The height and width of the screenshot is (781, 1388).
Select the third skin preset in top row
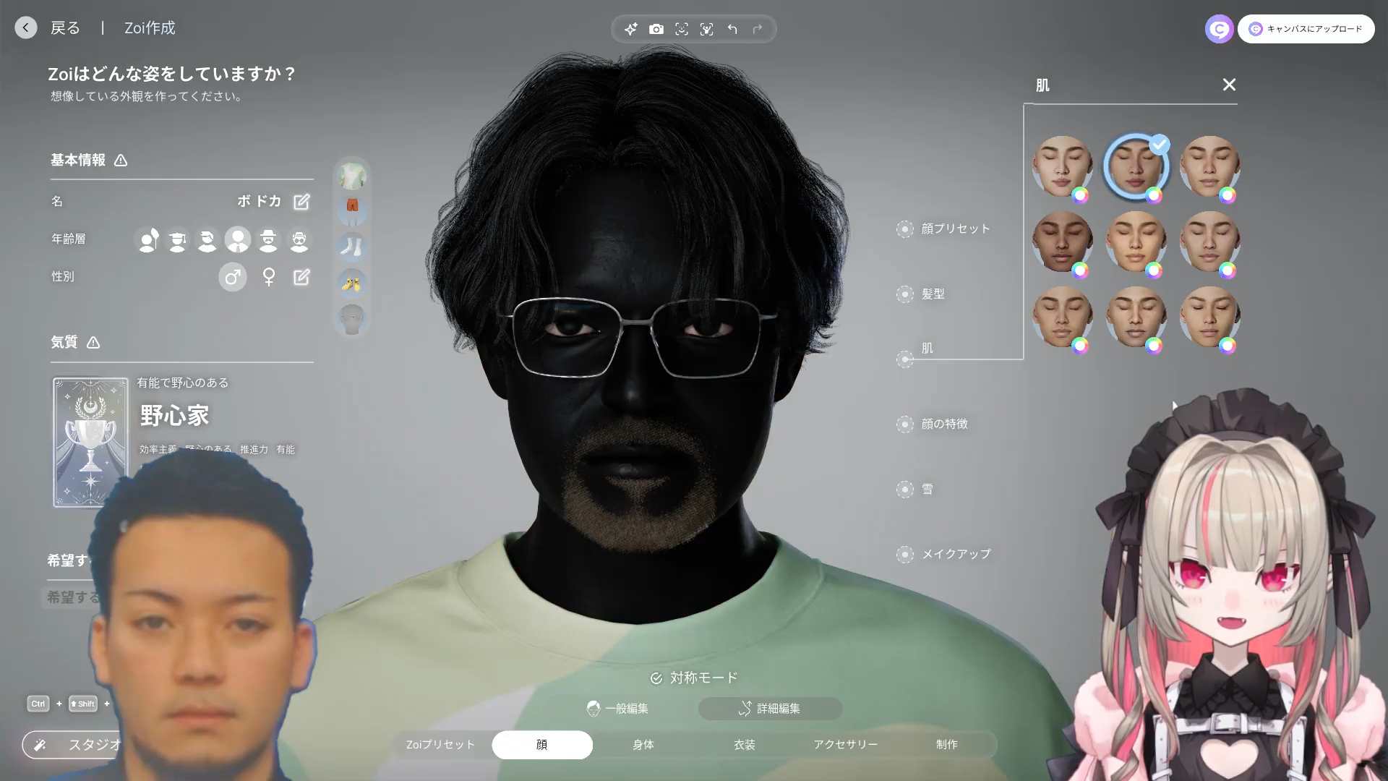tap(1209, 166)
